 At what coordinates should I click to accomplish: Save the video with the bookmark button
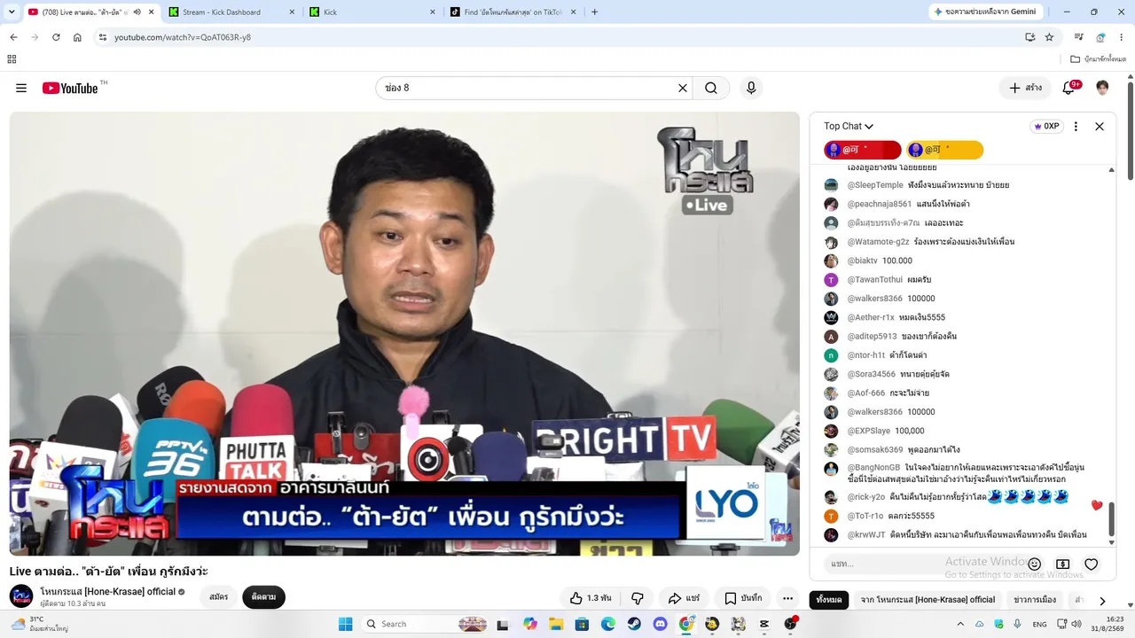coord(743,598)
